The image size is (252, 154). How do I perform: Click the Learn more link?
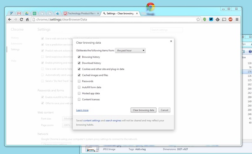pos(82,110)
